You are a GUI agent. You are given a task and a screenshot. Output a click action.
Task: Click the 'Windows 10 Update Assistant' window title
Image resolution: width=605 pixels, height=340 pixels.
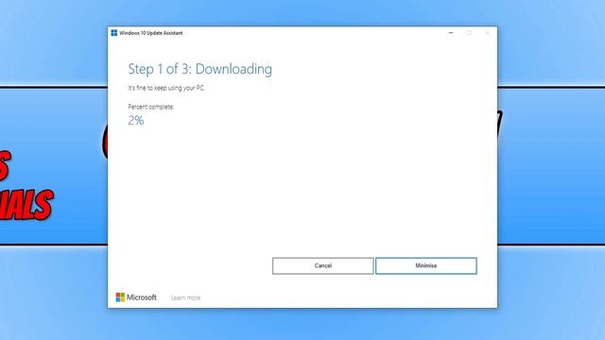pyautogui.click(x=151, y=33)
